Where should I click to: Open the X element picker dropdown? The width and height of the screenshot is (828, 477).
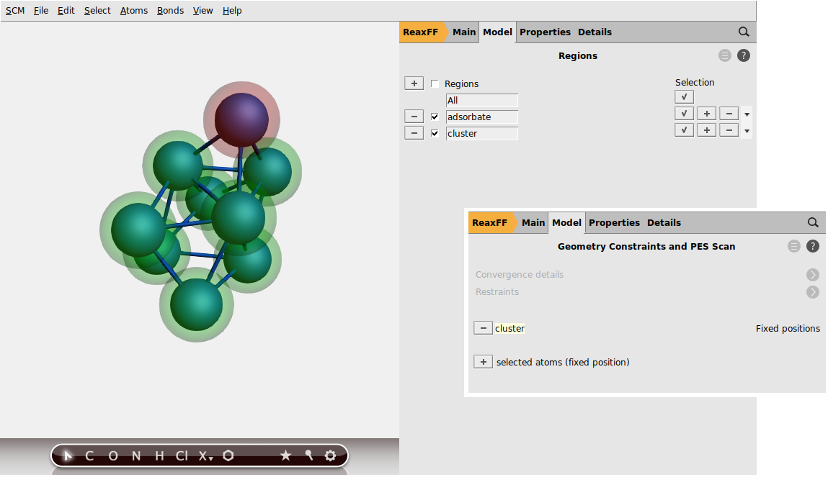pyautogui.click(x=206, y=455)
